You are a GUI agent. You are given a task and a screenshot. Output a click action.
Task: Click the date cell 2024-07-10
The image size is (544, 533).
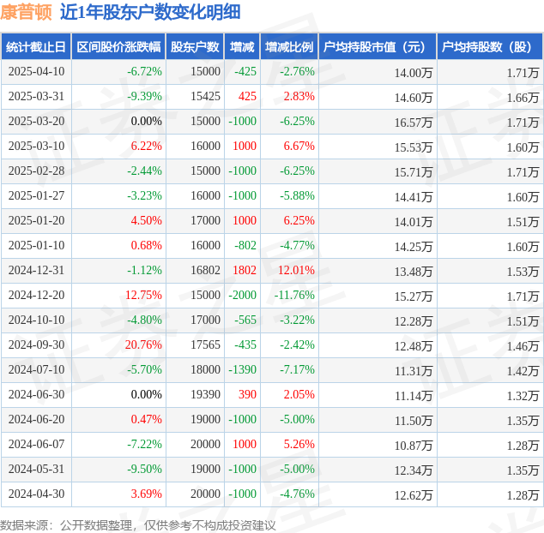pos(36,369)
